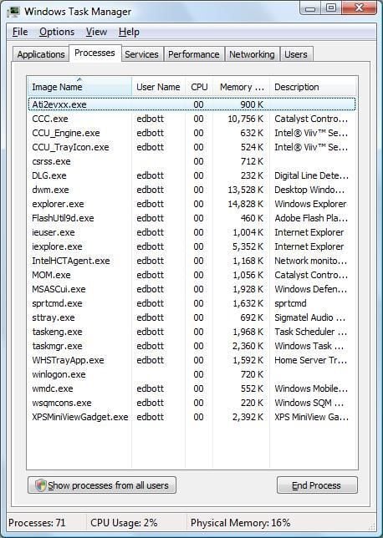Viewport: 383px width, 538px height.
Task: Click the window resize grip corner
Action: (x=372, y=526)
